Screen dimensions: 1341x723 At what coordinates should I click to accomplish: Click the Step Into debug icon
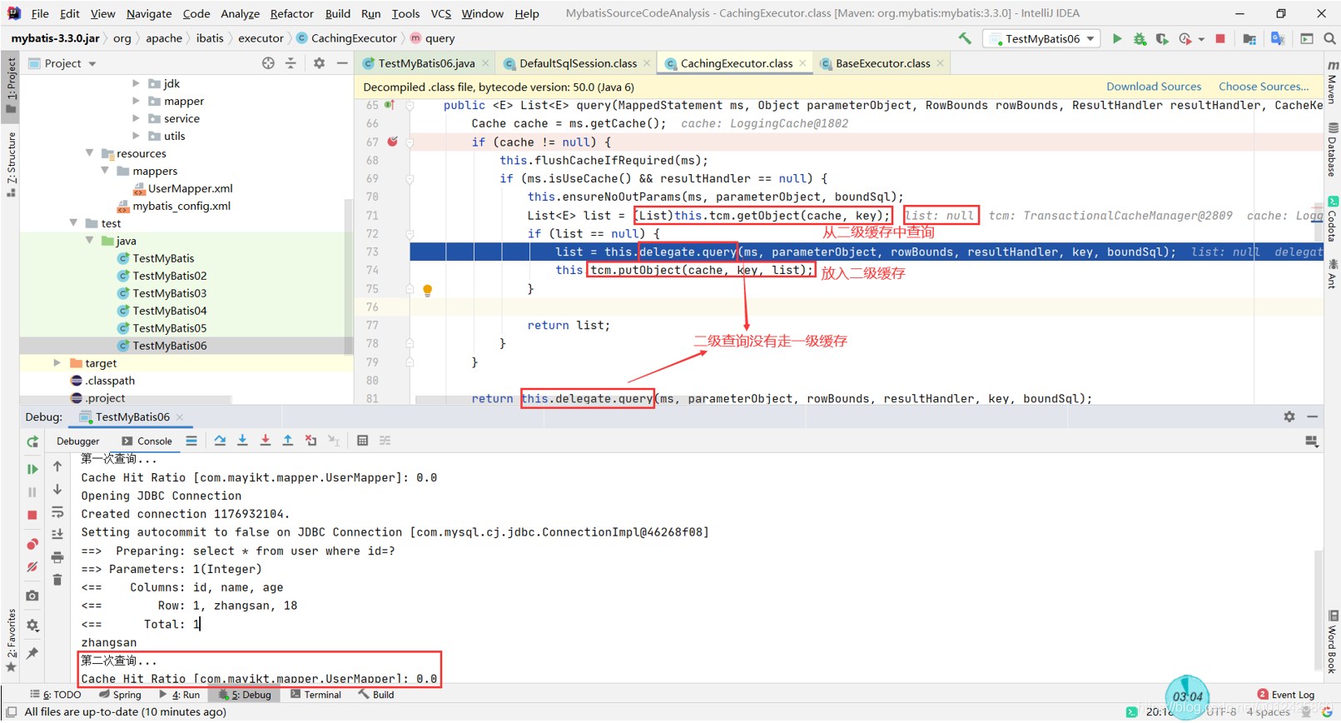(242, 441)
